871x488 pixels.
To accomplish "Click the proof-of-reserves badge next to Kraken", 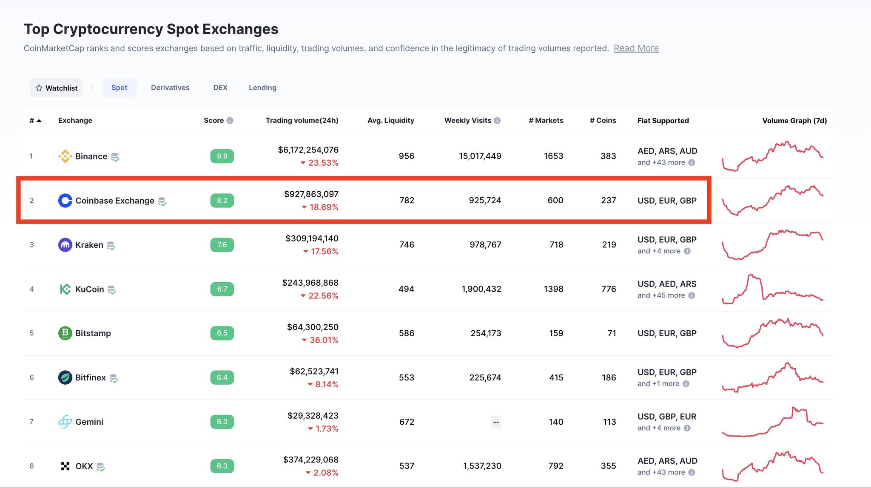I will click(x=111, y=245).
